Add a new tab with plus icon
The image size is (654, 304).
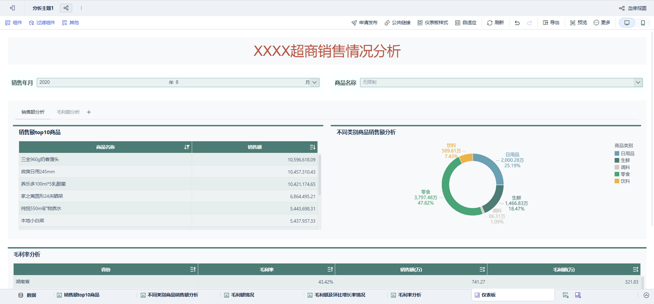[89, 112]
